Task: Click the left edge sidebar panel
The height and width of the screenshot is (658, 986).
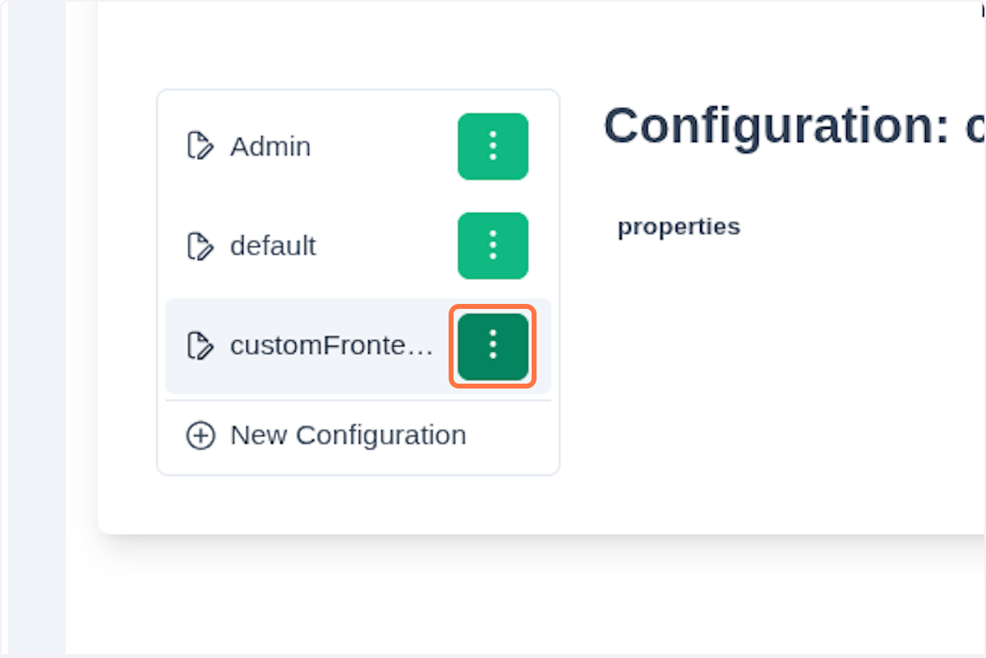Action: (33, 329)
